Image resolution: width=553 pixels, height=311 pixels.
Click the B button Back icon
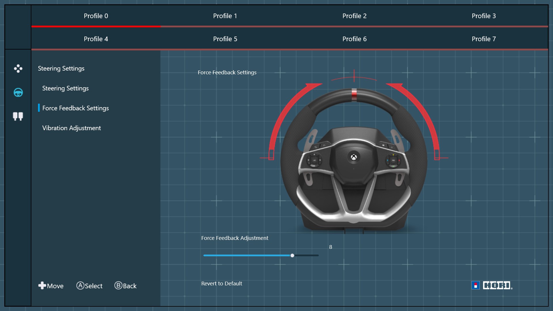tap(118, 285)
